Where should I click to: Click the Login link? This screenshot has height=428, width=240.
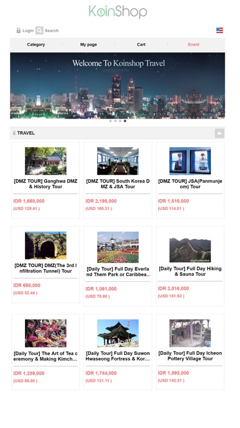pos(28,31)
